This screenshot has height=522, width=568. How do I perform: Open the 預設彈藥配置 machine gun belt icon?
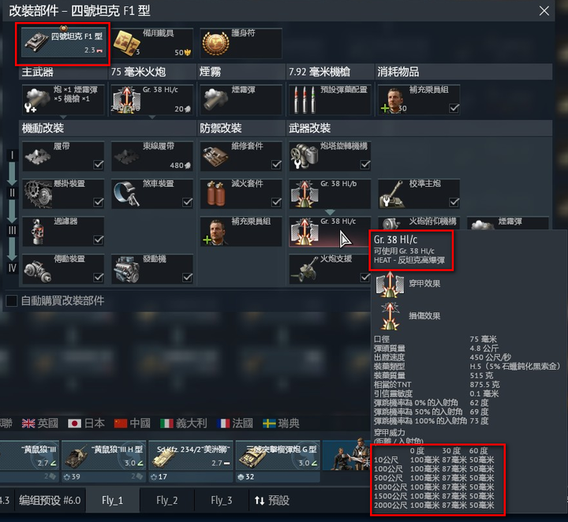click(304, 100)
